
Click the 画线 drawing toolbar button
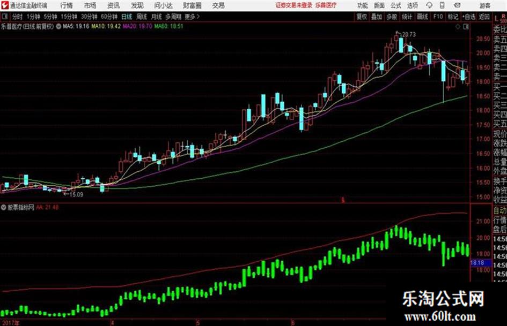pos(422,17)
